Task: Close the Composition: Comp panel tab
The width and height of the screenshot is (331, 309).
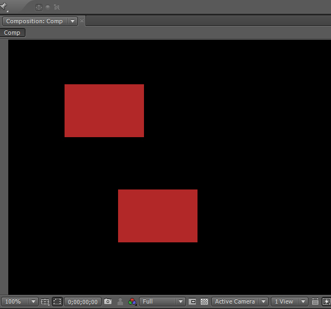Action: (x=82, y=21)
